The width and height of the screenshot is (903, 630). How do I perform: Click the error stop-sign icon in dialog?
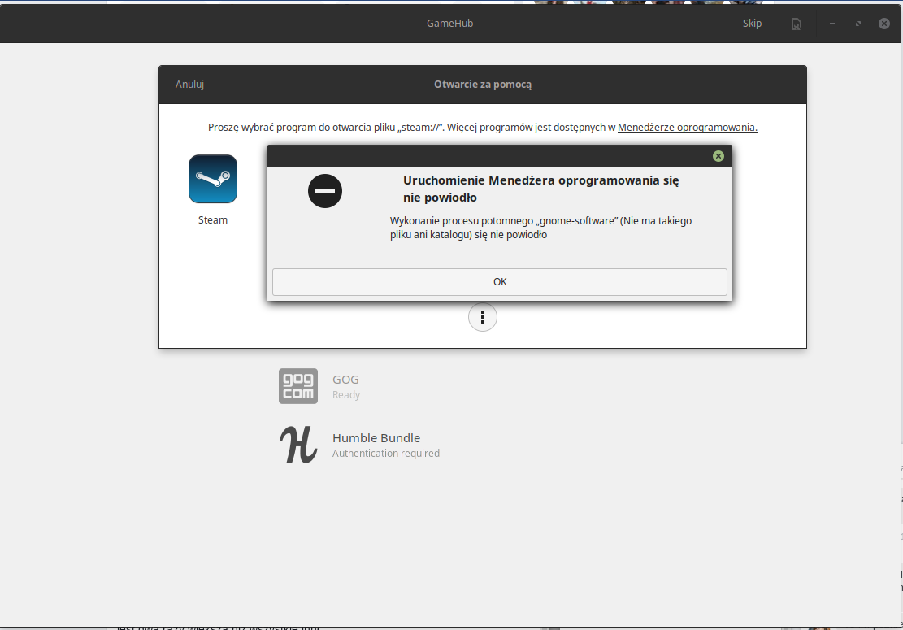click(x=325, y=191)
